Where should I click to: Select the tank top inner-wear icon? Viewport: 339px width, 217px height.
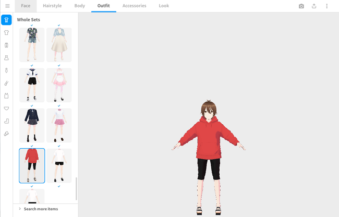(x=6, y=96)
